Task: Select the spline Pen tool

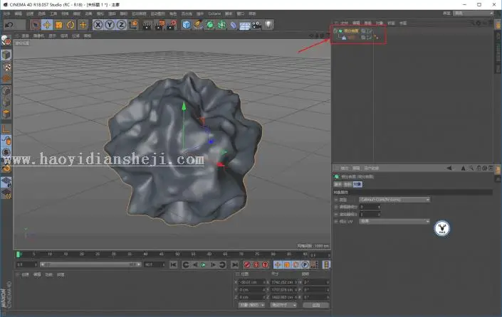Action: (x=198, y=25)
